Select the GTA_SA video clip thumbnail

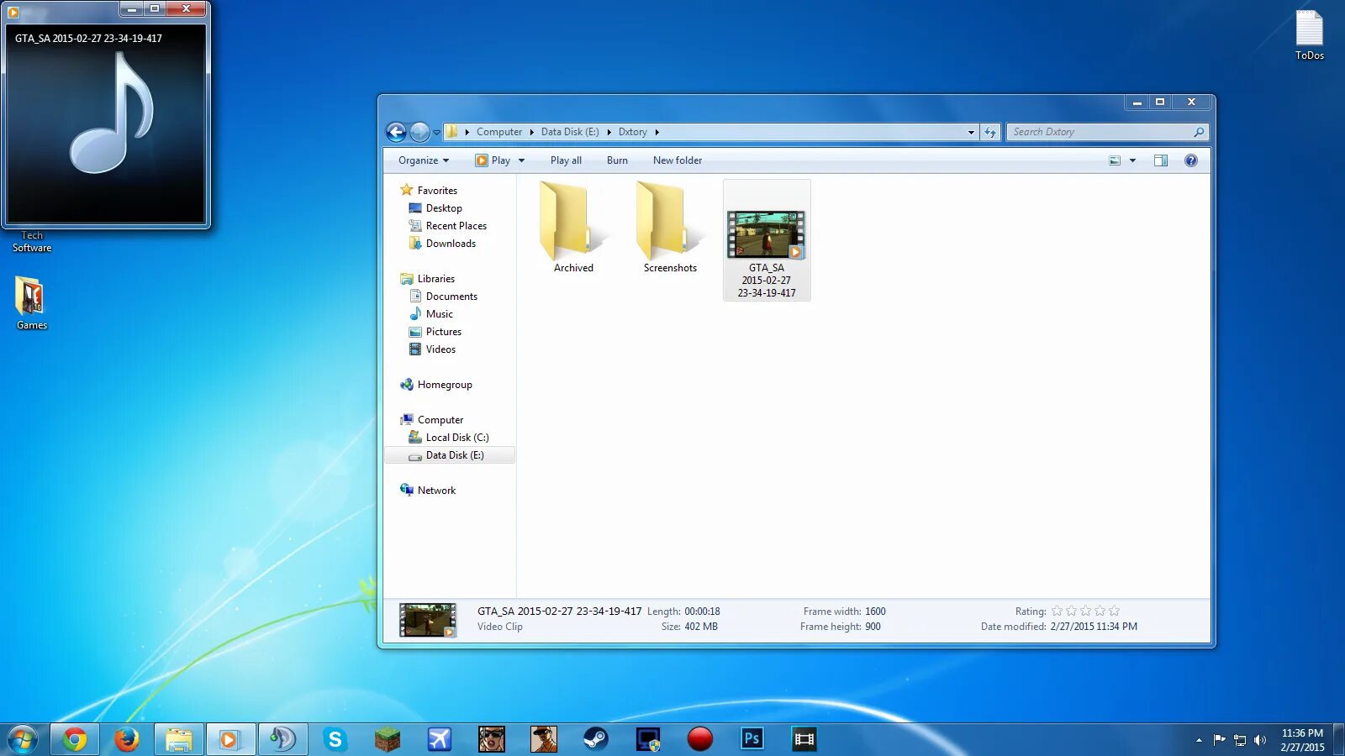767,234
